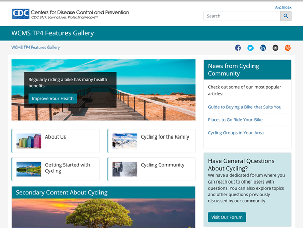Click Centers for Disease Control and Prevention text
Image resolution: width=303 pixels, height=228 pixels.
80,12
